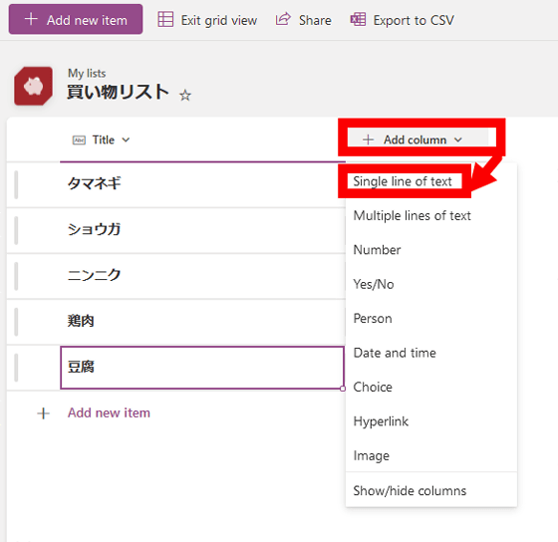Click the red piggy bank list icon
The height and width of the screenshot is (542, 558).
[33, 86]
